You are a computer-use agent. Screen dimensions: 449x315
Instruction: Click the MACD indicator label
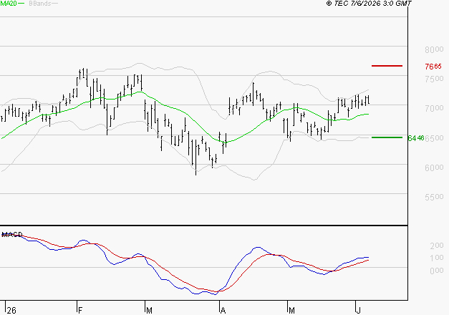[x=12, y=235]
